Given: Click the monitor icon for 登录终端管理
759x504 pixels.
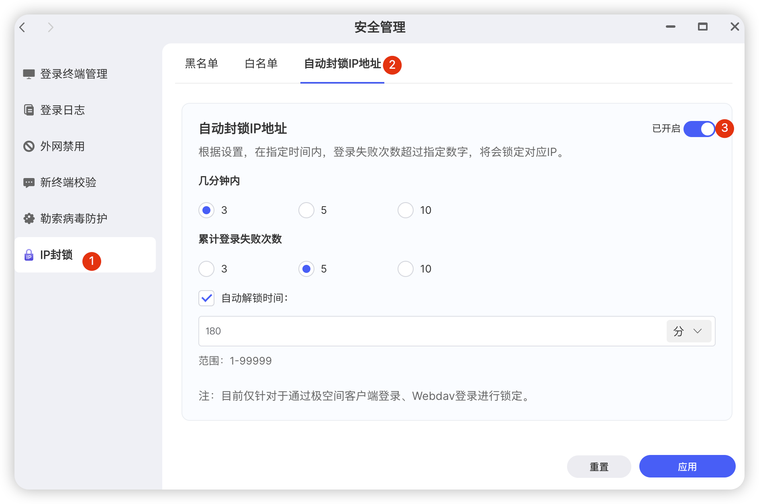Looking at the screenshot, I should [x=29, y=74].
